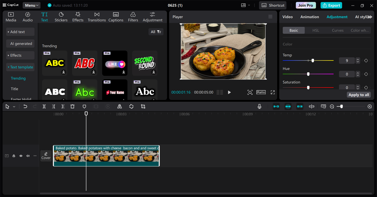Select the SECOND ROUND text template

tap(145, 63)
